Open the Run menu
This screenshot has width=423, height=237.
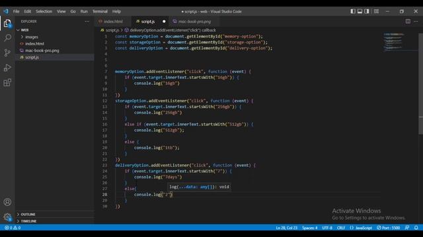(84, 11)
